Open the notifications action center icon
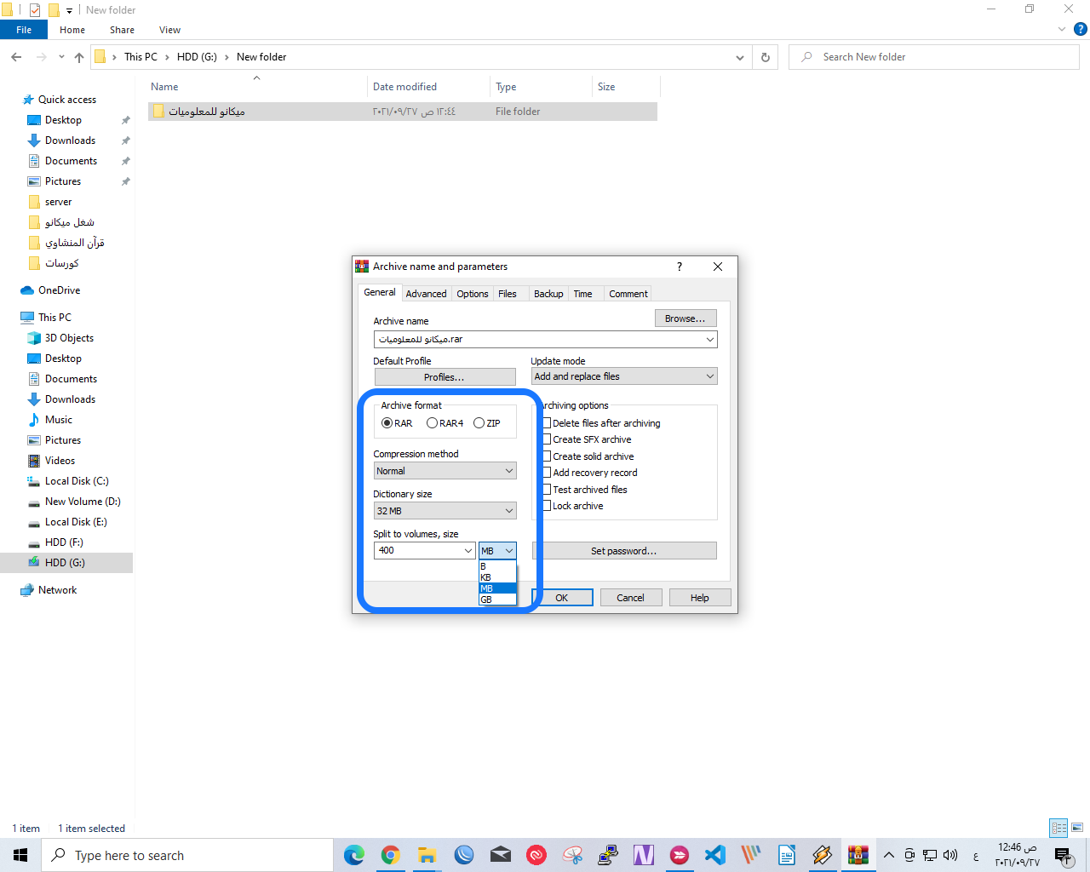This screenshot has width=1090, height=872. 1063,855
